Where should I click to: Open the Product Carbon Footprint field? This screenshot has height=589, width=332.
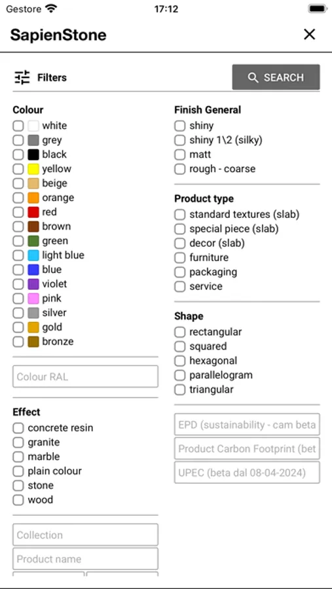(247, 448)
